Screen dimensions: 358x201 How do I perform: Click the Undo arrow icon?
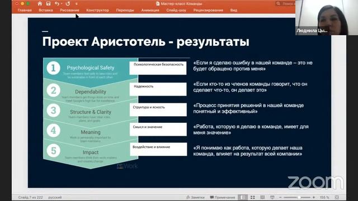point(57,4)
